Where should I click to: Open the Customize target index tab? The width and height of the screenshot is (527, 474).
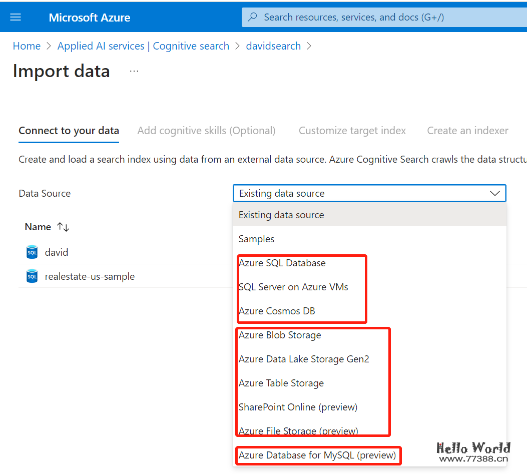point(352,131)
